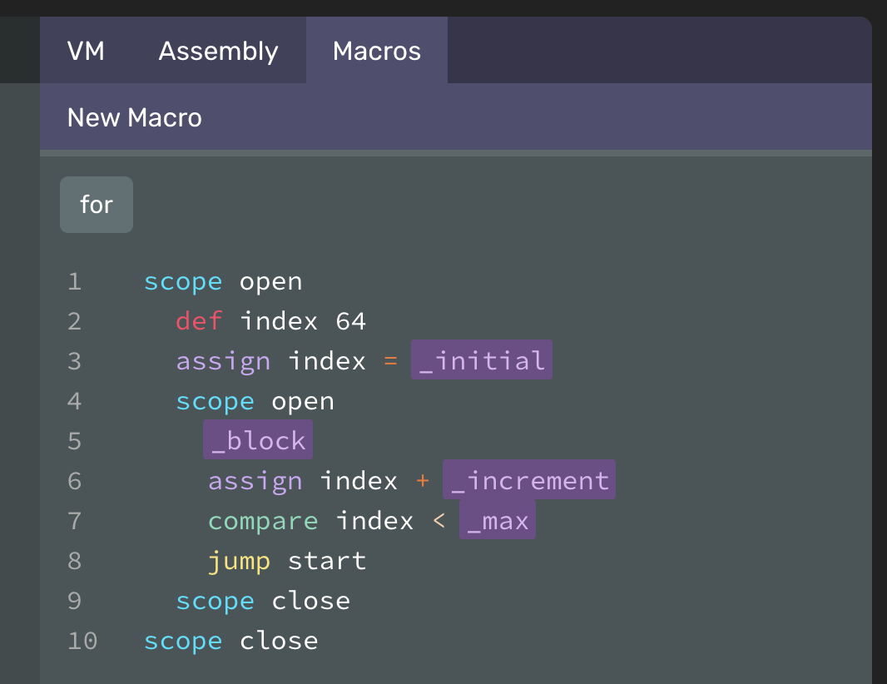Place cursor on 'index 64' text
Image resolution: width=887 pixels, height=684 pixels.
(303, 320)
